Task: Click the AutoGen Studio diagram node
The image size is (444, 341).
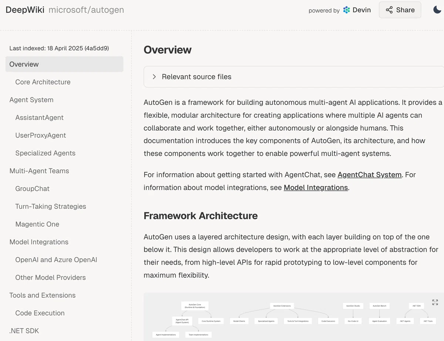Action: click(353, 306)
